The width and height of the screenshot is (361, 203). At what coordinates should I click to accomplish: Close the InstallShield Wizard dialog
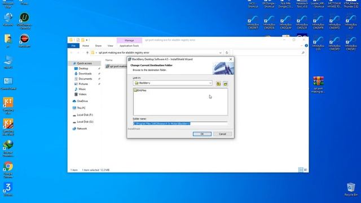[231, 59]
